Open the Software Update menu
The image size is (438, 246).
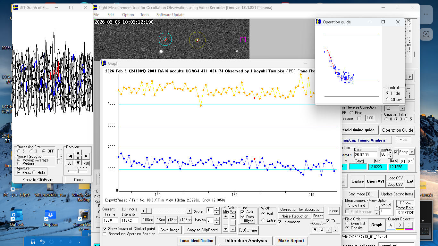point(170,15)
